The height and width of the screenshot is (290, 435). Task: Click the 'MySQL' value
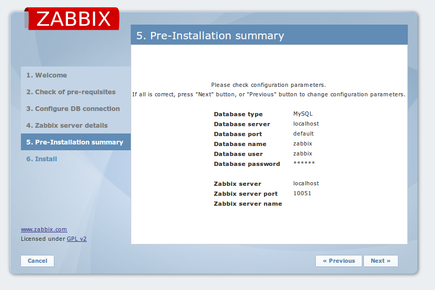click(x=303, y=114)
